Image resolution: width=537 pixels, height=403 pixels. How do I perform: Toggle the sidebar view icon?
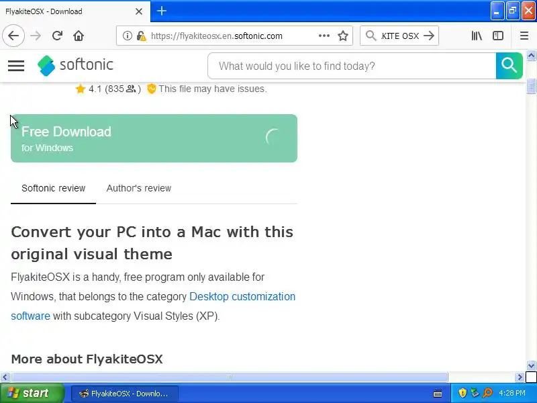(497, 36)
